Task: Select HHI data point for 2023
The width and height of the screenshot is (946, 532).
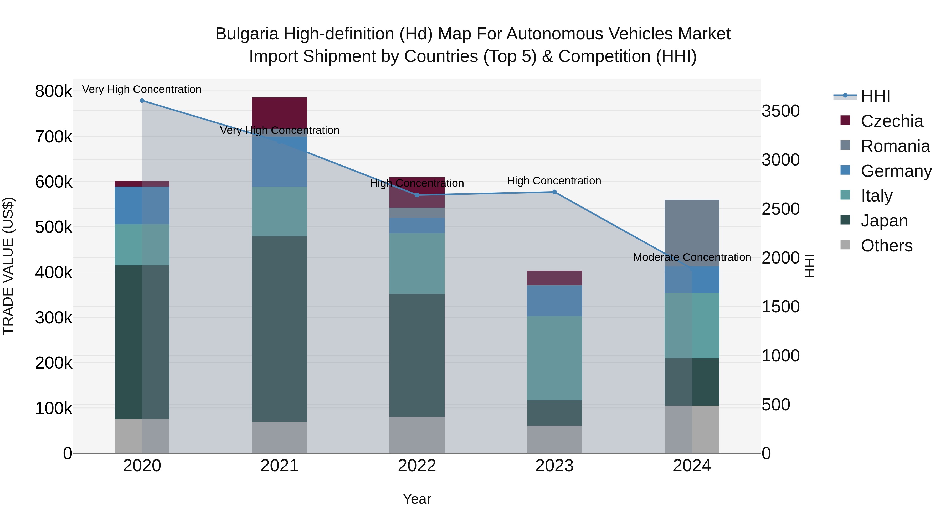Action: (554, 192)
